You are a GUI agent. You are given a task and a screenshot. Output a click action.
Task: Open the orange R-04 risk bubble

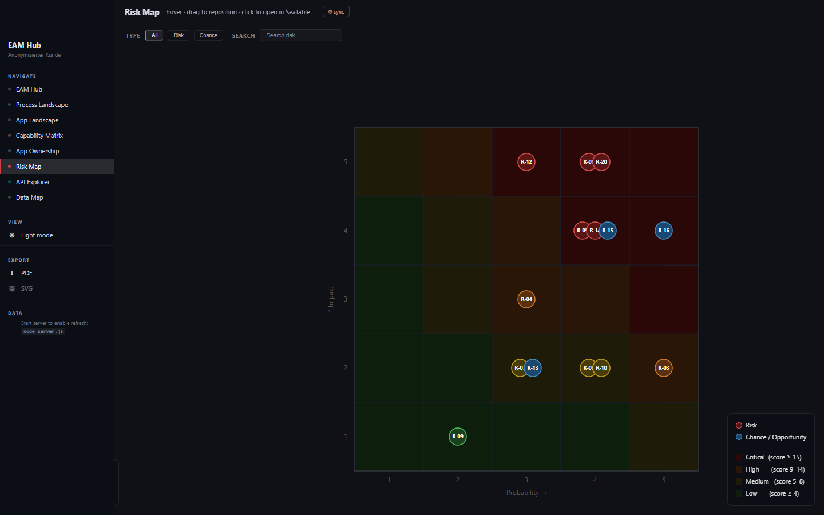[526, 299]
